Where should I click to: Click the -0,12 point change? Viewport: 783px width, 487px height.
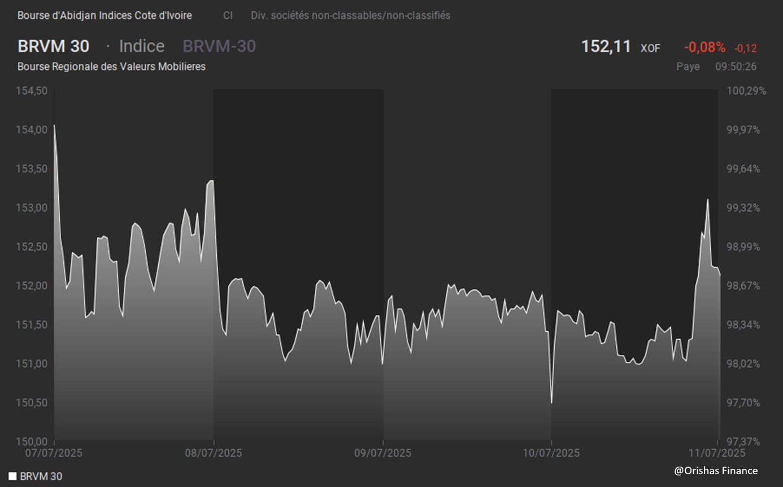click(x=746, y=49)
